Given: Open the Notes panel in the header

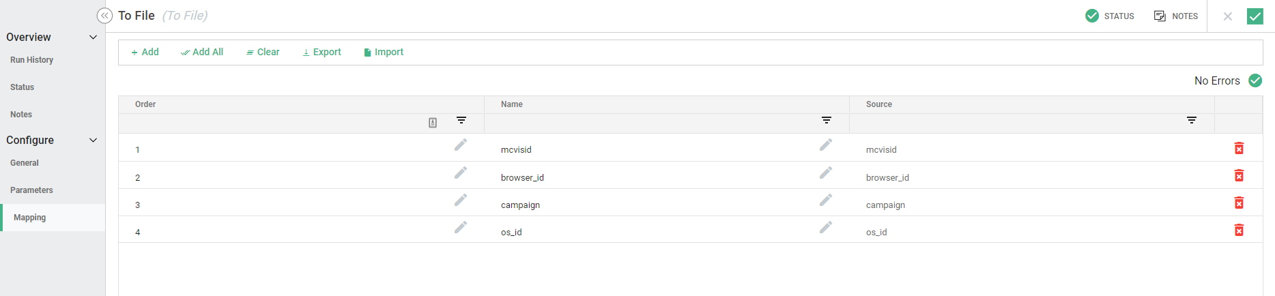Looking at the screenshot, I should coord(1175,16).
